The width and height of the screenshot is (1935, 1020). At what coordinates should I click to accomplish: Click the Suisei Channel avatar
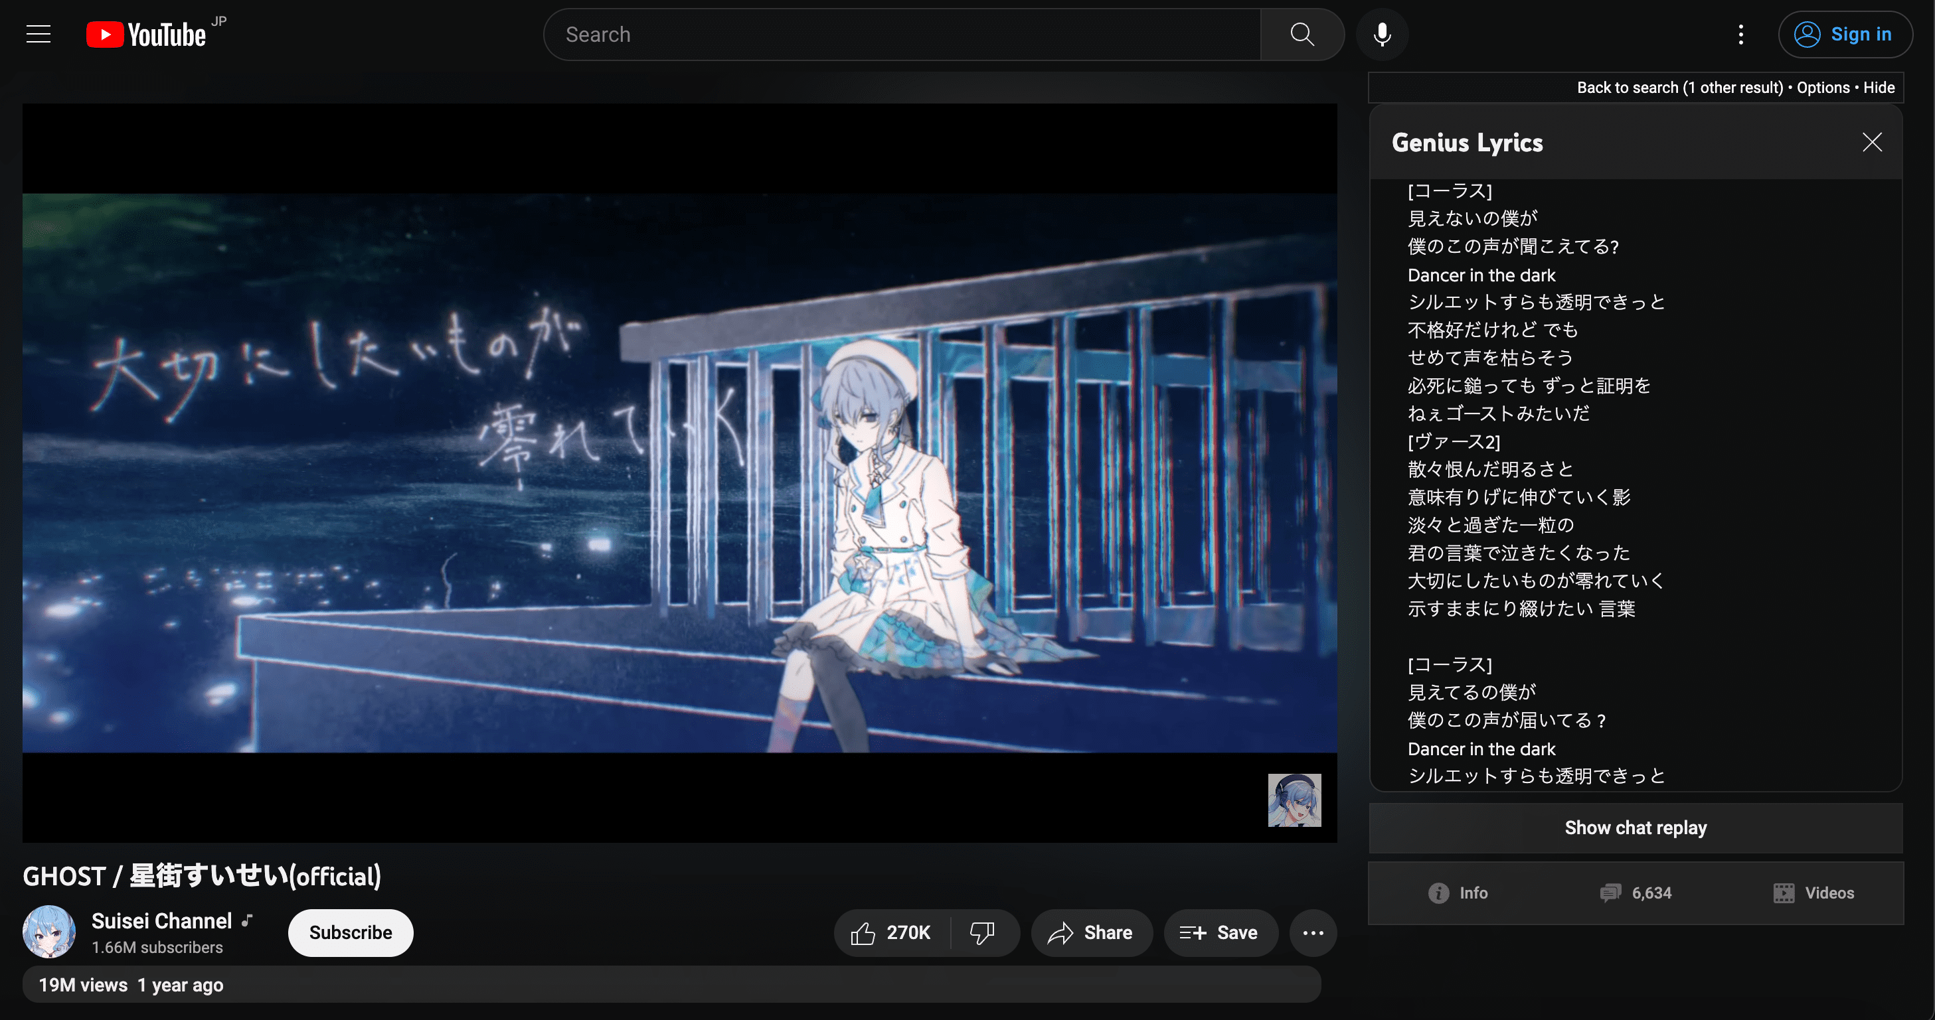(x=49, y=932)
